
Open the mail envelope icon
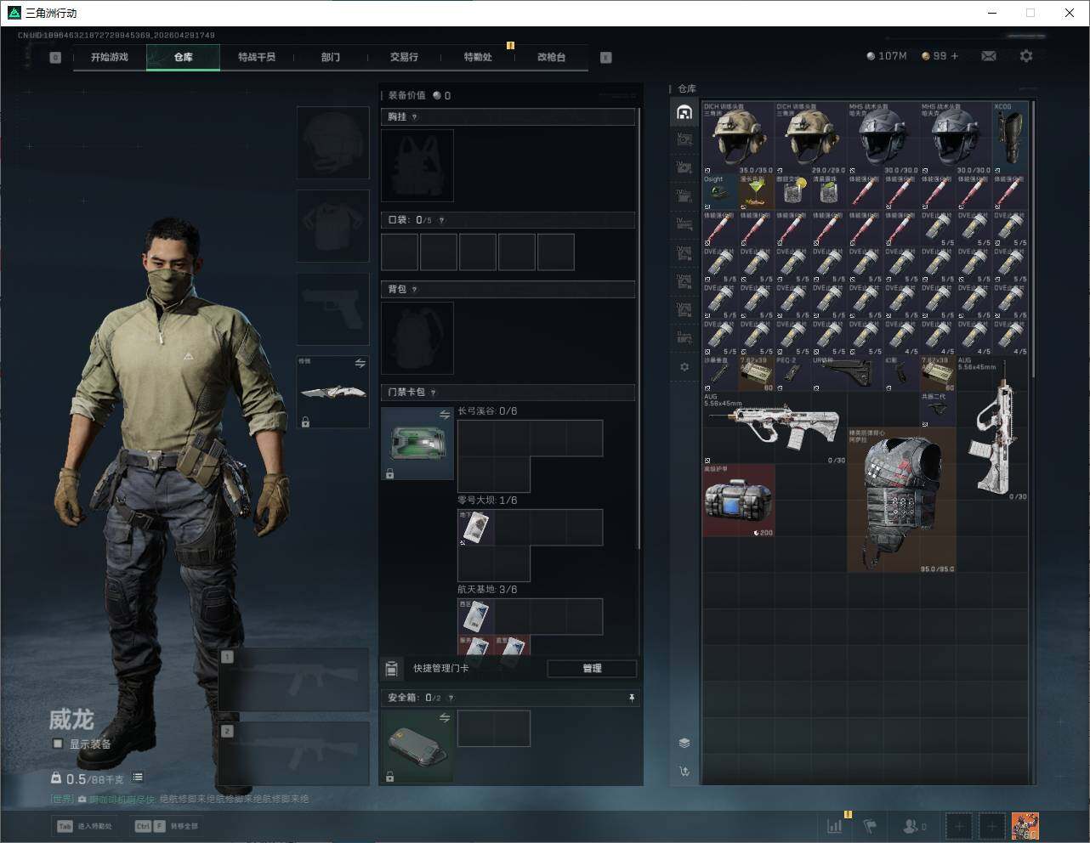point(989,56)
